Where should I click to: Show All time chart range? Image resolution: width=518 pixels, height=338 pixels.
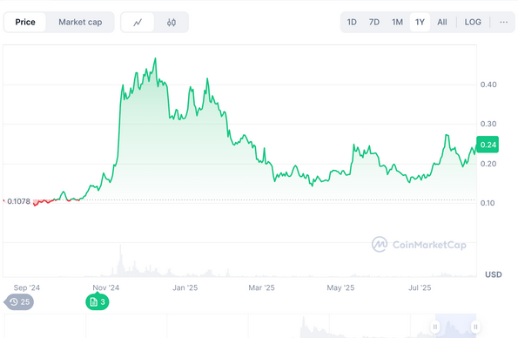[442, 22]
